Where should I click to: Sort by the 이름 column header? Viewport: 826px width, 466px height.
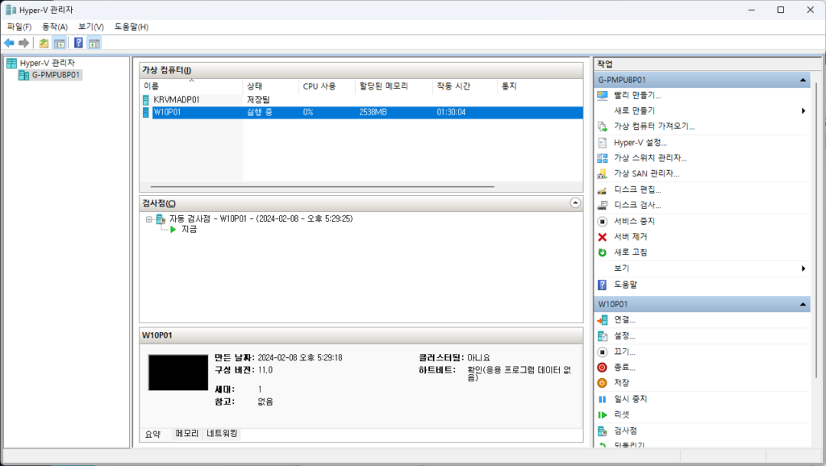[x=192, y=85]
